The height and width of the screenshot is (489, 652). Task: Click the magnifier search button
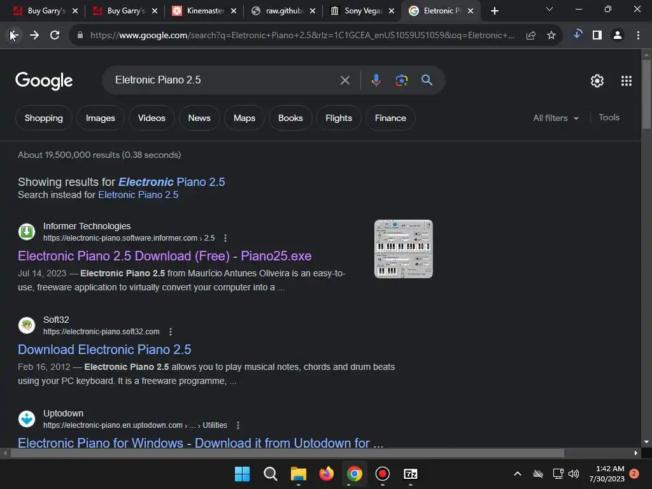[427, 80]
